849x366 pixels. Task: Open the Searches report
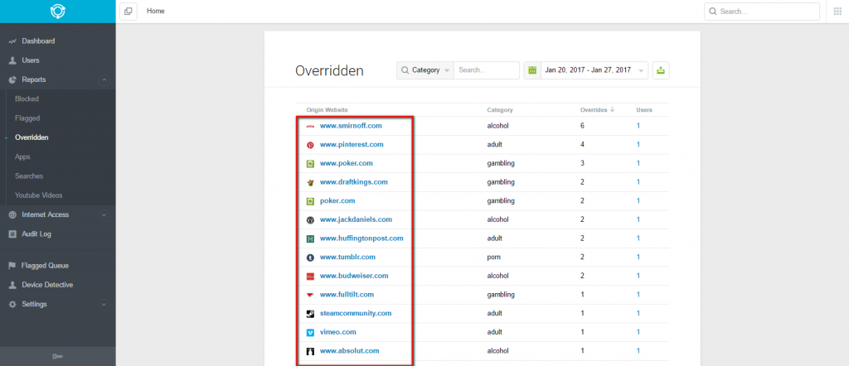pyautogui.click(x=29, y=176)
